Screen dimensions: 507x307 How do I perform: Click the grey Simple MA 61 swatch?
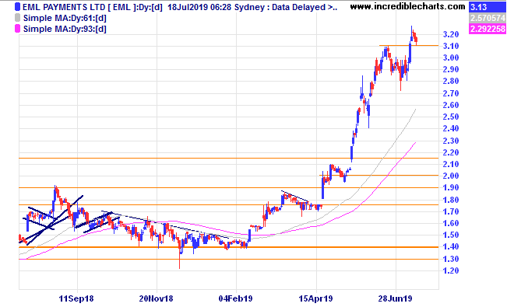17,18
